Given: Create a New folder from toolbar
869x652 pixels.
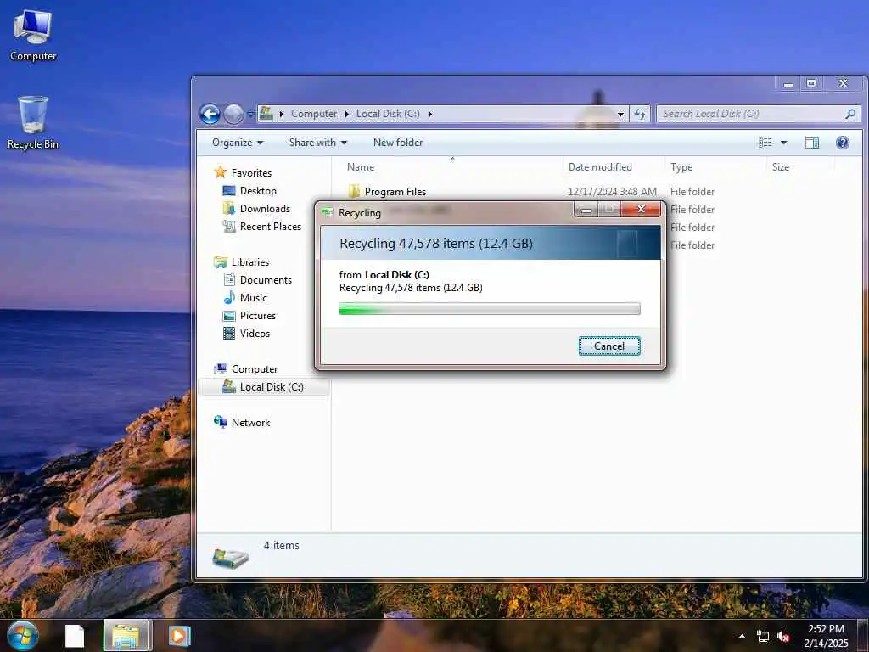Looking at the screenshot, I should pyautogui.click(x=398, y=143).
